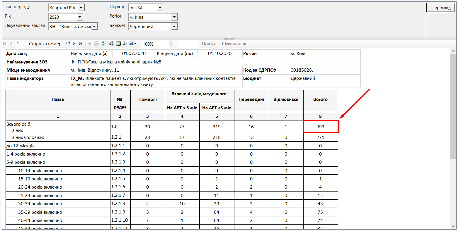Click the '35-39 років включно' row label
Viewport: 458px width, 231px height.
click(40, 212)
